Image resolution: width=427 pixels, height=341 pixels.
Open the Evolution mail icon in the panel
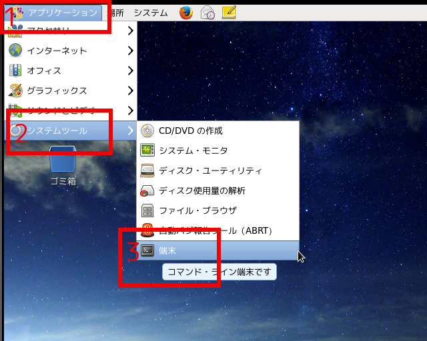[x=207, y=12]
